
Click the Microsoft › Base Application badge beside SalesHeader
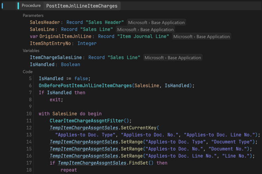point(156,22)
